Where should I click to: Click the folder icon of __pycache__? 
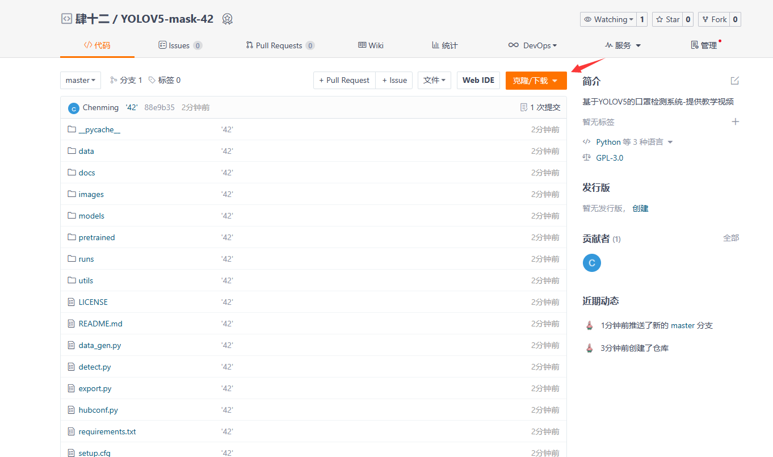[x=72, y=129]
